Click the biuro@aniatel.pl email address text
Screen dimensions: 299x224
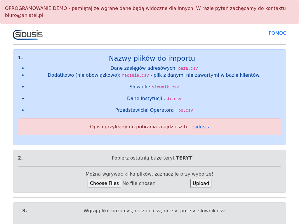(25, 15)
